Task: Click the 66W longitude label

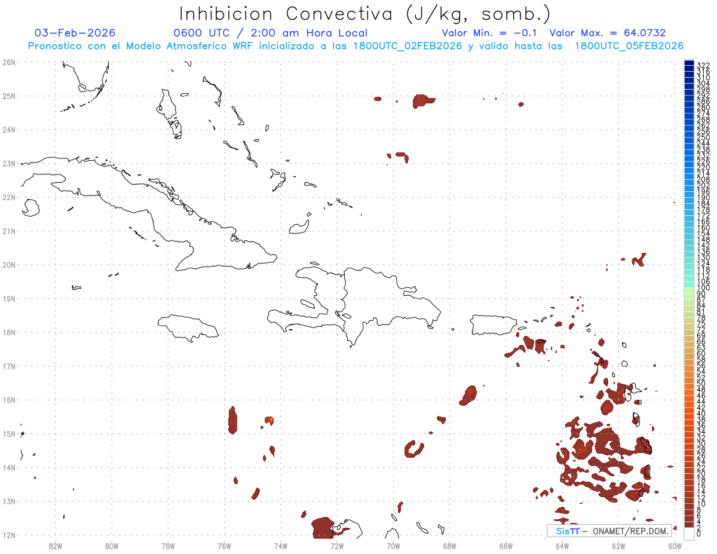Action: [506, 546]
